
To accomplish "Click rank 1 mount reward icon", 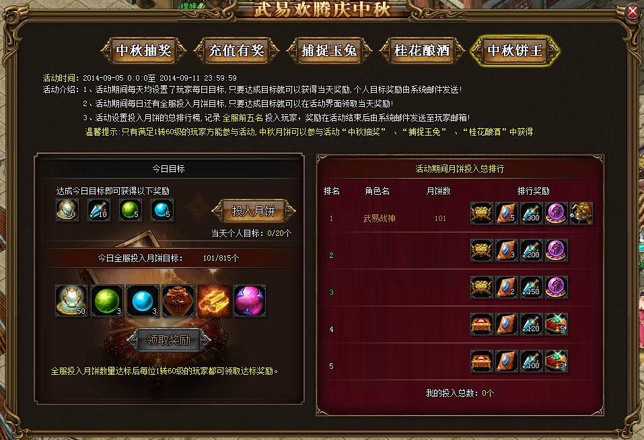I will click(x=581, y=213).
